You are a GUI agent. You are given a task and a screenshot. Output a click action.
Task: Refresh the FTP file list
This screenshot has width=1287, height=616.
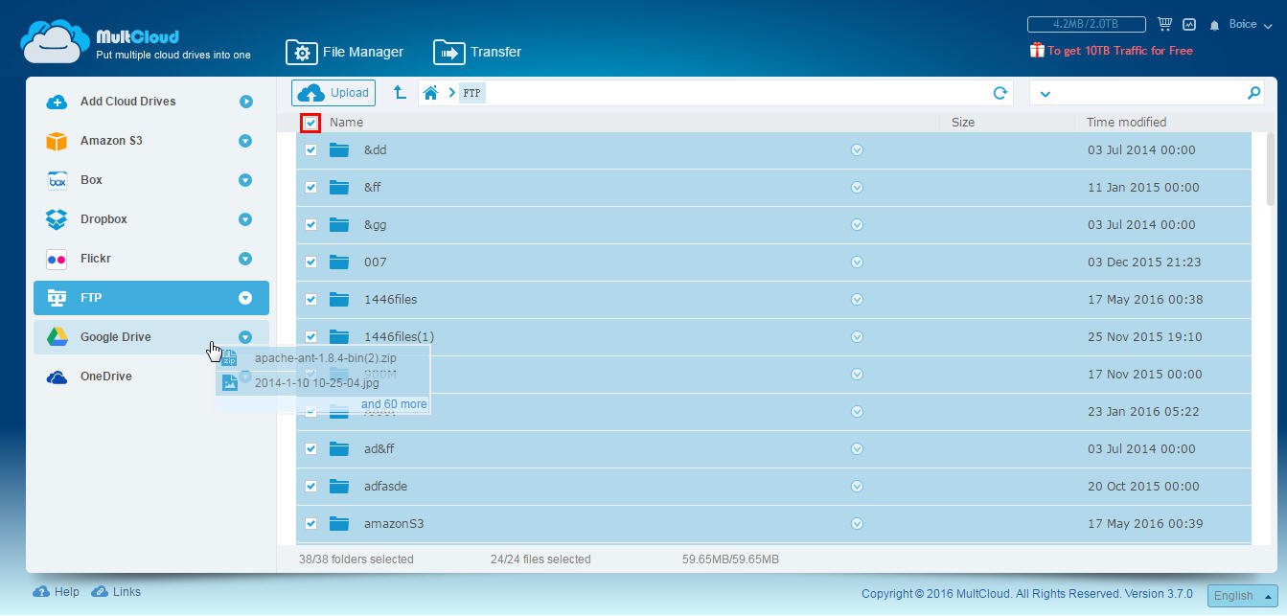pos(1000,92)
